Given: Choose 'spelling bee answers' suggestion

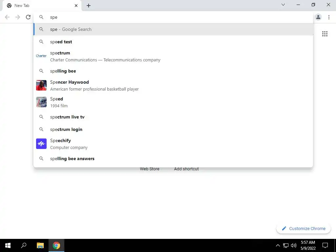Looking at the screenshot, I should click(173, 158).
